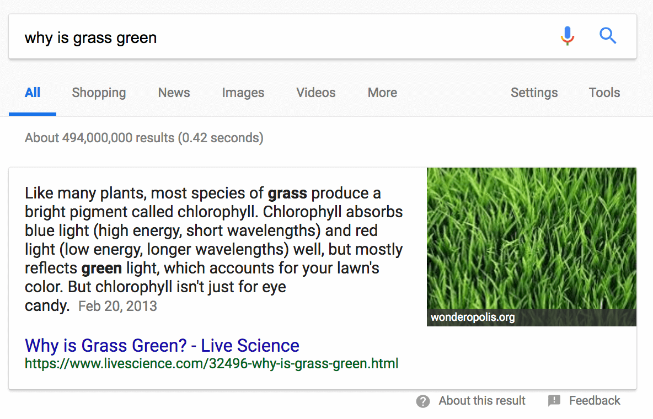The image size is (653, 419).
Task: Click the wonderopolis.org image source caption
Action: pos(473,318)
